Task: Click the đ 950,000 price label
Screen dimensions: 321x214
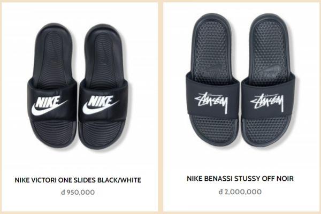Action: point(78,192)
